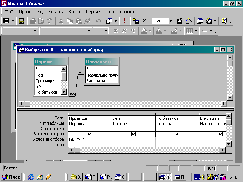Screen dimensions: 243x182
Task: Click the Undo arrow icon
Action: coord(98,21)
